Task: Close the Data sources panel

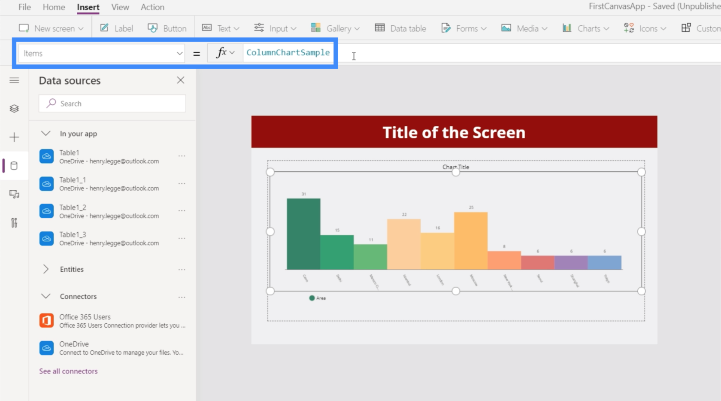Action: tap(181, 80)
